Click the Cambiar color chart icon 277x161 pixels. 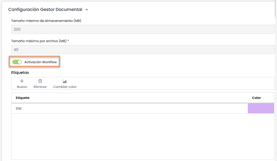[x=65, y=81]
